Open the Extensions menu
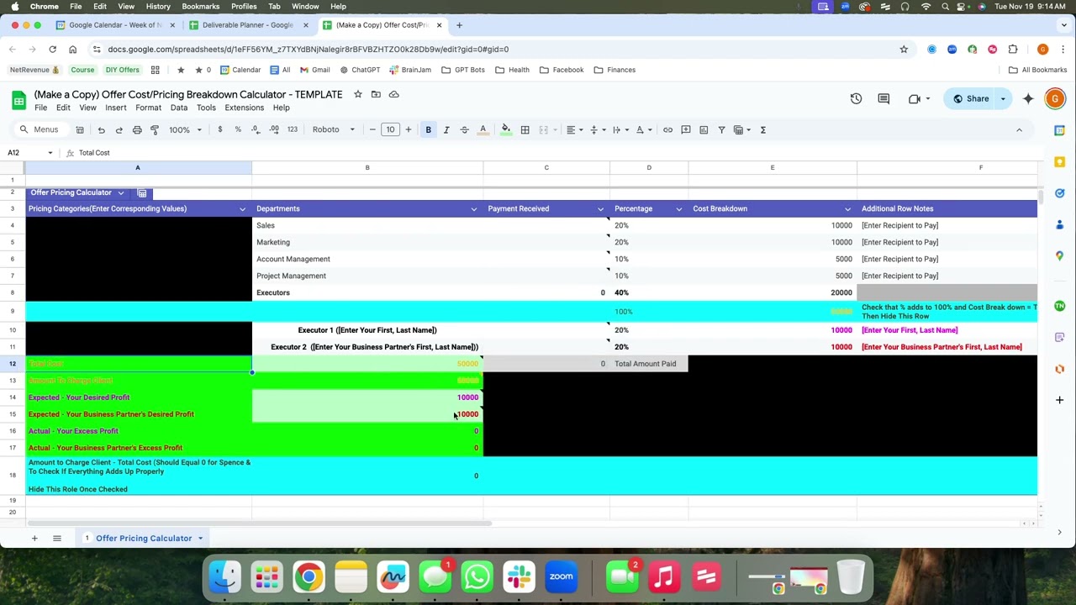The height and width of the screenshot is (605, 1076). [245, 108]
